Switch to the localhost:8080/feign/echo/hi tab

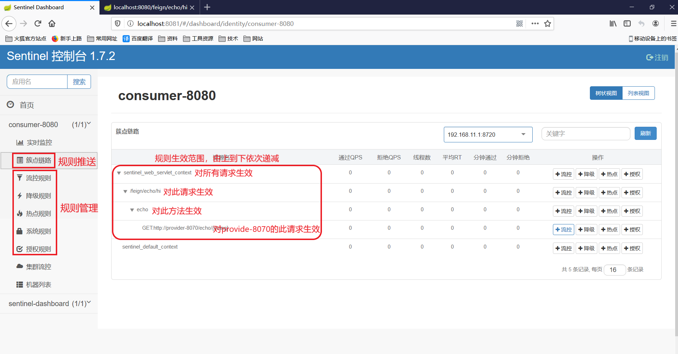click(x=150, y=7)
